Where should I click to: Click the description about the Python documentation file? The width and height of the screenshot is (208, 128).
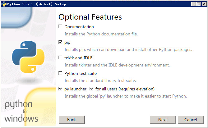pos(101,34)
